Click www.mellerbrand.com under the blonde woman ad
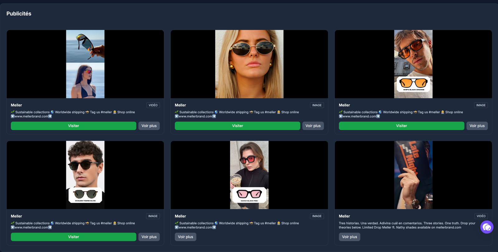The image size is (498, 252). pyautogui.click(x=195, y=116)
